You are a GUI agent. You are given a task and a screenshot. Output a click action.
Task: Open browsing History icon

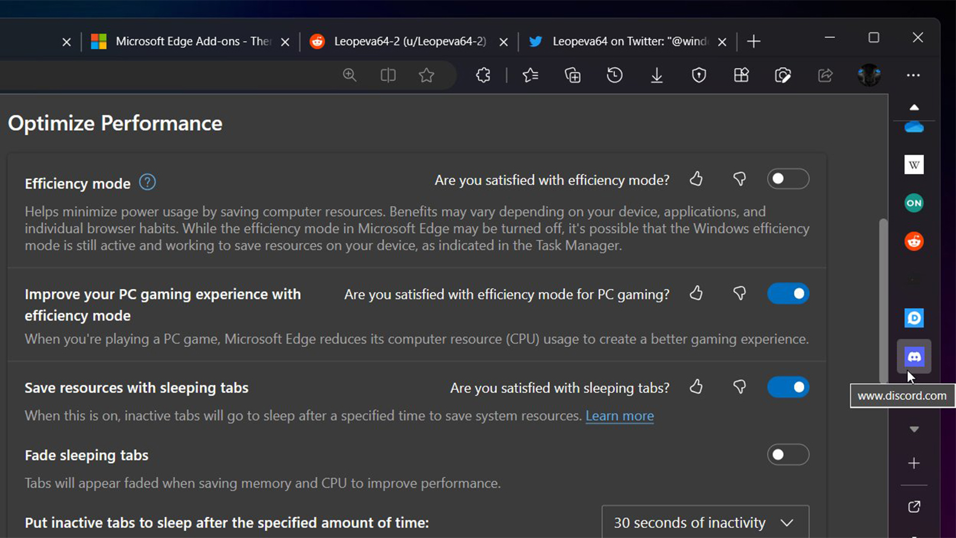click(x=614, y=75)
